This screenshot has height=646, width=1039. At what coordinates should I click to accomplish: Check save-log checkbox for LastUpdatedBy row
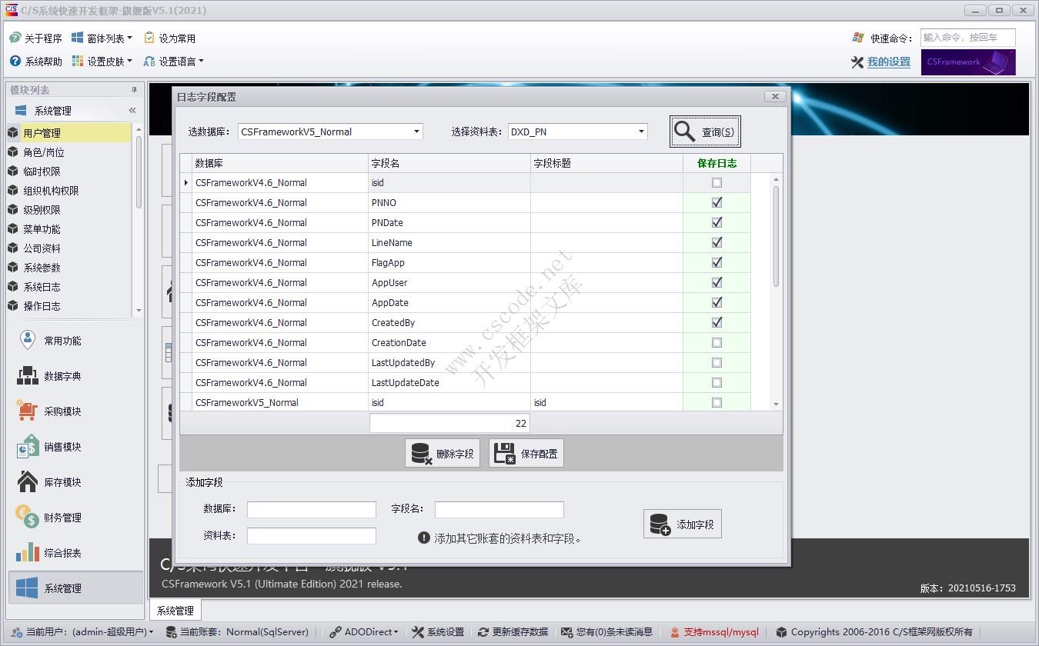[x=717, y=362]
